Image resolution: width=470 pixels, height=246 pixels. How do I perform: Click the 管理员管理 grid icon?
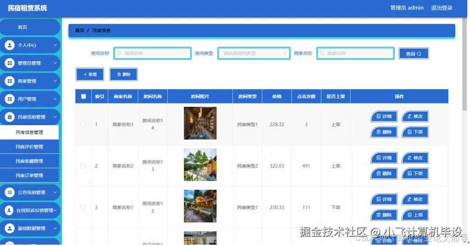[9, 63]
